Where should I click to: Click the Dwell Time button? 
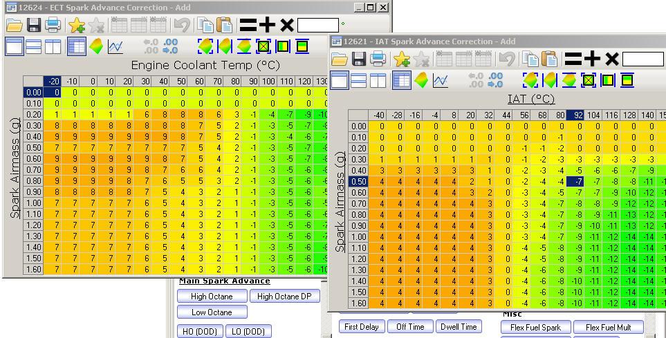459,327
